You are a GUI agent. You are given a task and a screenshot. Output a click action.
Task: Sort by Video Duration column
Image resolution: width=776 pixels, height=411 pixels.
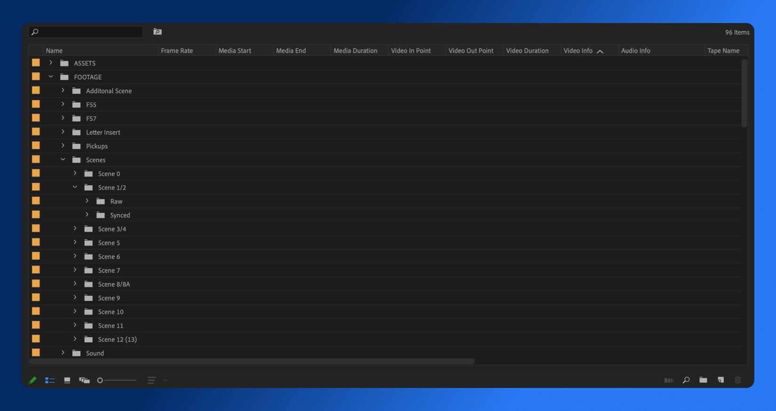527,51
